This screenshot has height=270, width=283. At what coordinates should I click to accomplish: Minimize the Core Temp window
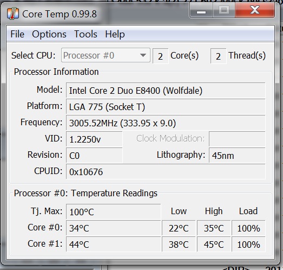[x=201, y=11]
